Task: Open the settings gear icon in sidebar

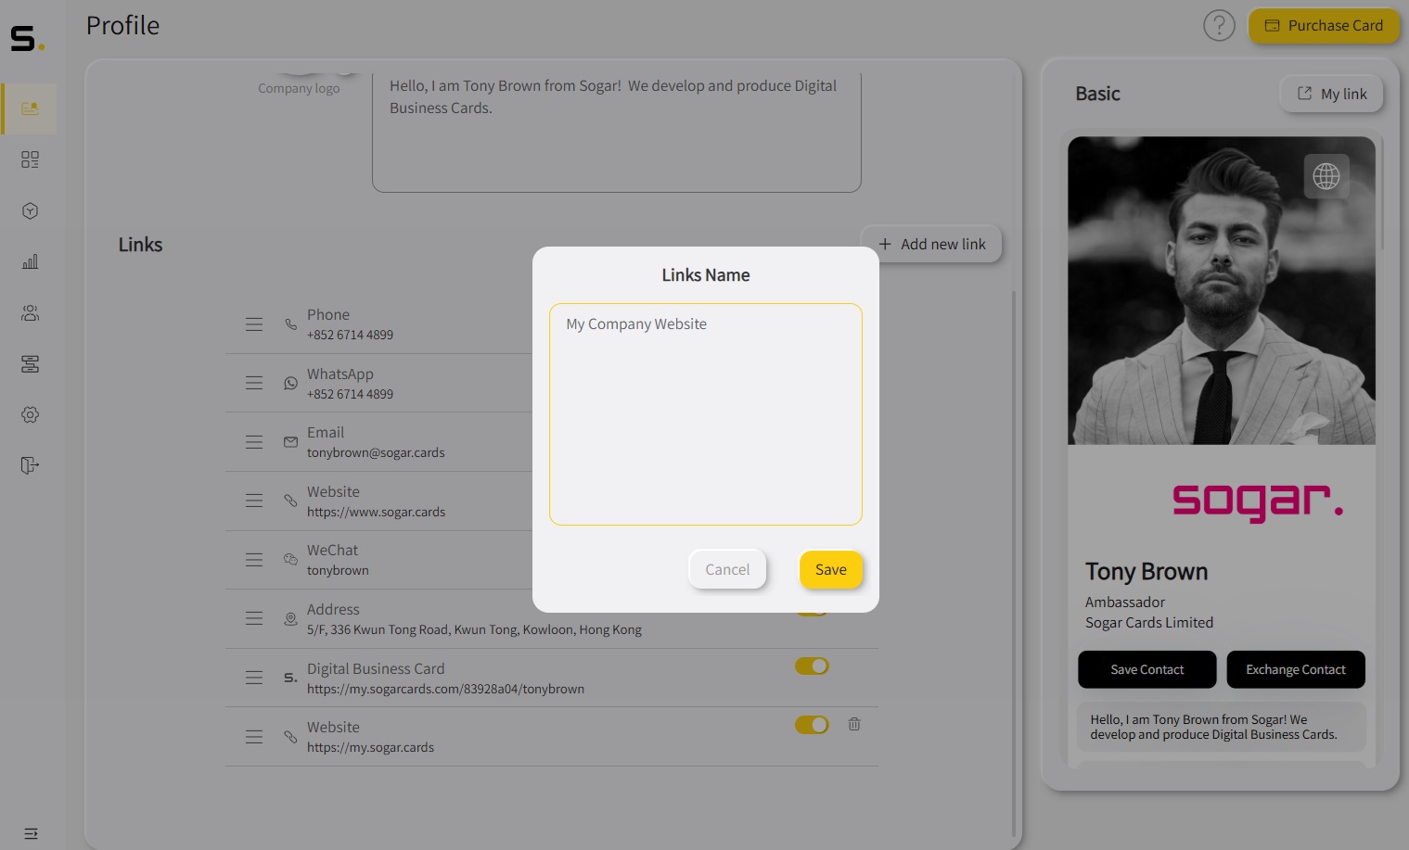Action: [30, 414]
